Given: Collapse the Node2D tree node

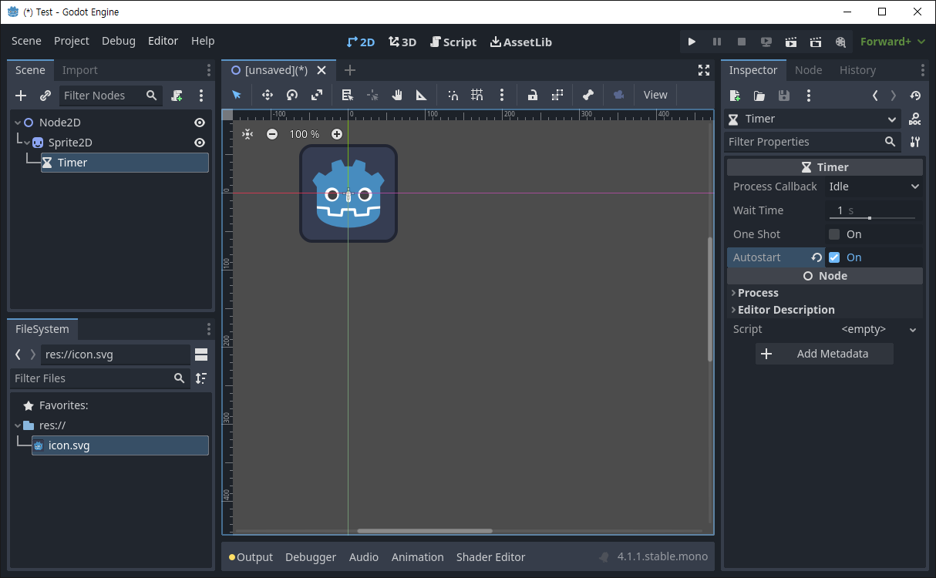Looking at the screenshot, I should click(18, 123).
